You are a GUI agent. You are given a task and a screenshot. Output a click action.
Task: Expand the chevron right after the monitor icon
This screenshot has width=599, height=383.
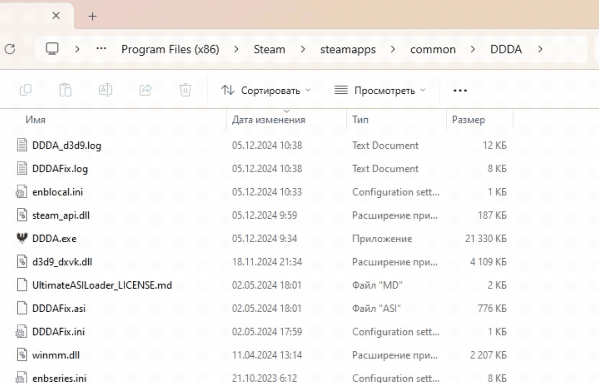[x=77, y=49]
